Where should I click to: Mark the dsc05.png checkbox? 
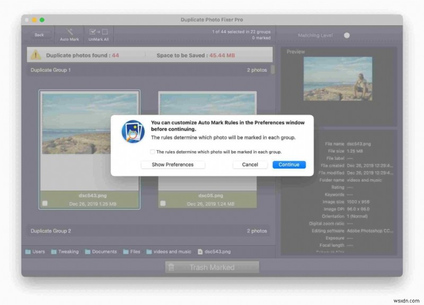point(163,203)
